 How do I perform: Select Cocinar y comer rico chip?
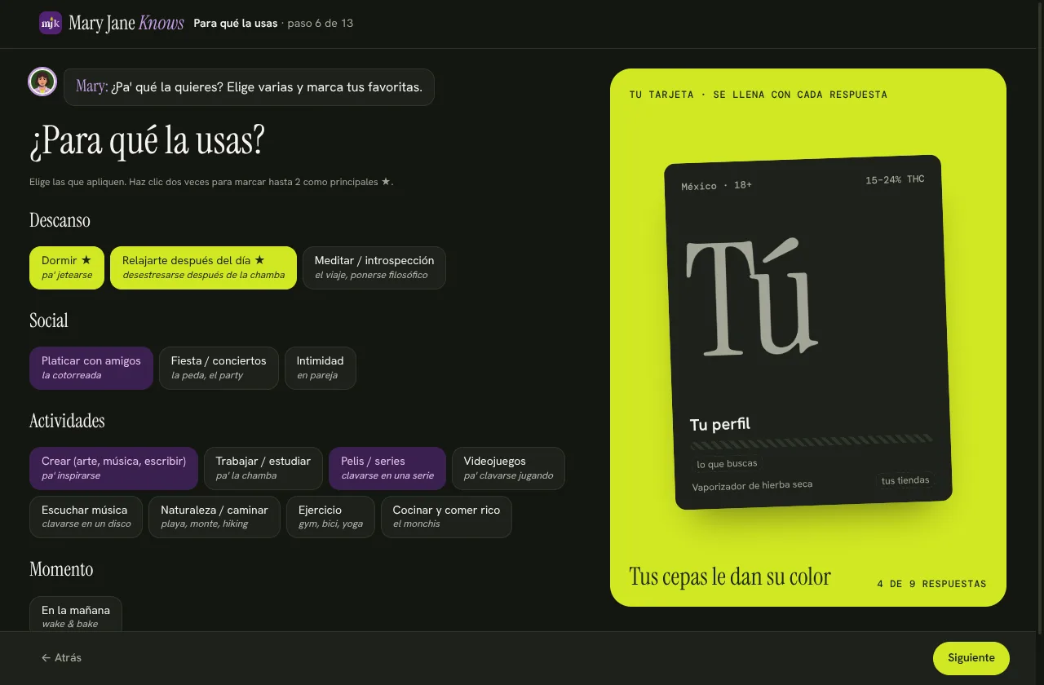(446, 517)
